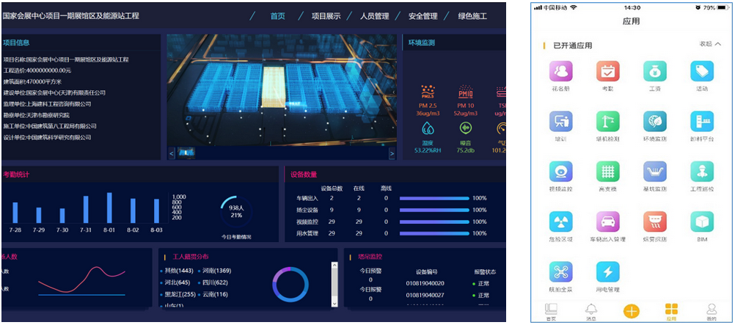Click the 噪音 noise icon
The width and height of the screenshot is (735, 325).
pyautogui.click(x=466, y=128)
